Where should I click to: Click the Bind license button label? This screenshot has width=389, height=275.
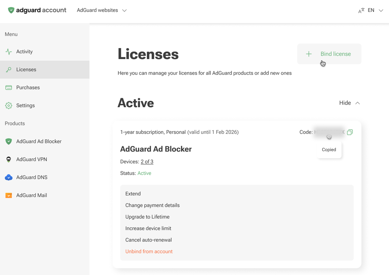coord(335,54)
